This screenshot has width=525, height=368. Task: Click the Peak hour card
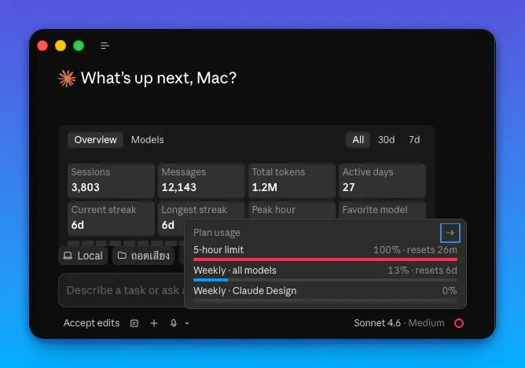(x=292, y=210)
